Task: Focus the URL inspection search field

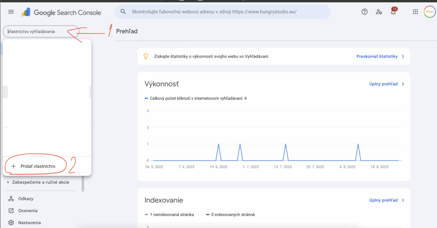Action: coord(222,12)
